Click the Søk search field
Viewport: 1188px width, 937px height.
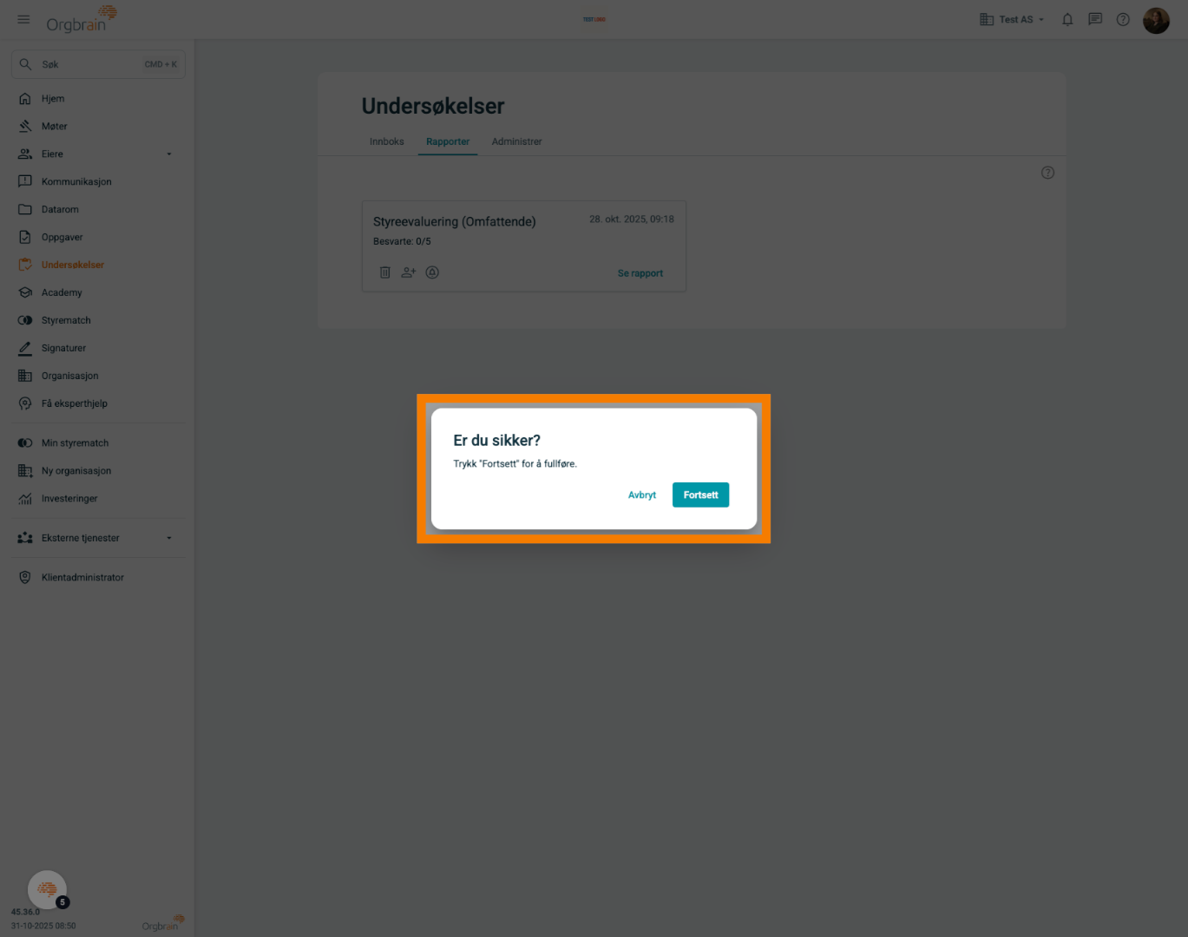[x=98, y=64]
